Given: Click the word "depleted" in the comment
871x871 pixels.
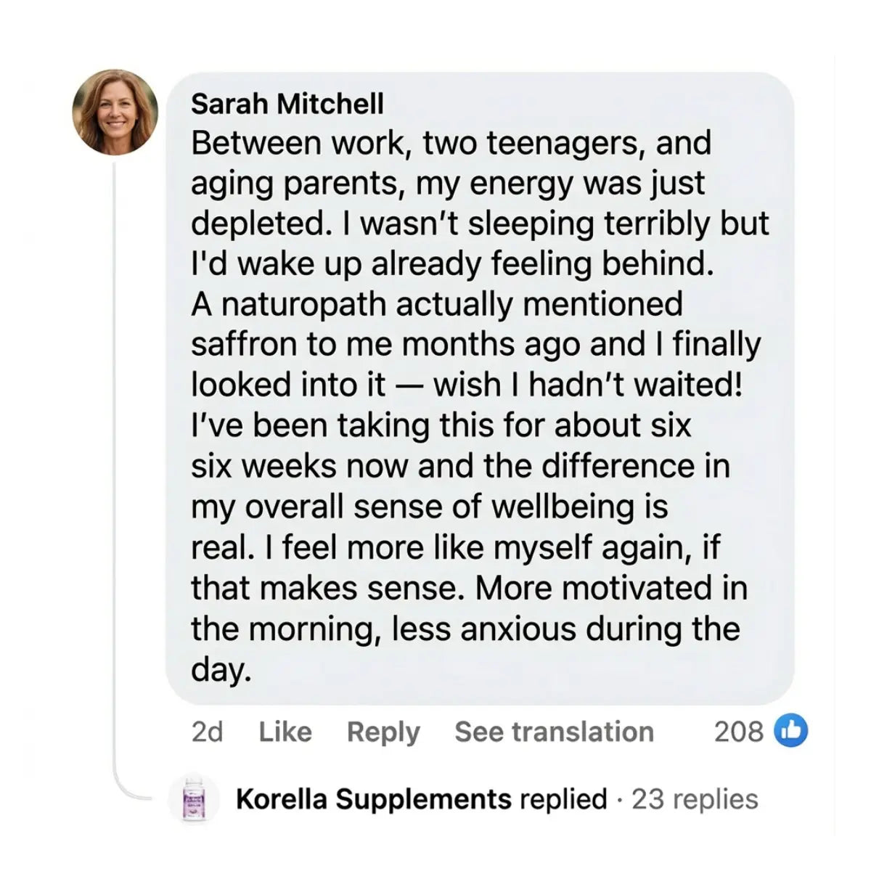Looking at the screenshot, I should tap(256, 224).
